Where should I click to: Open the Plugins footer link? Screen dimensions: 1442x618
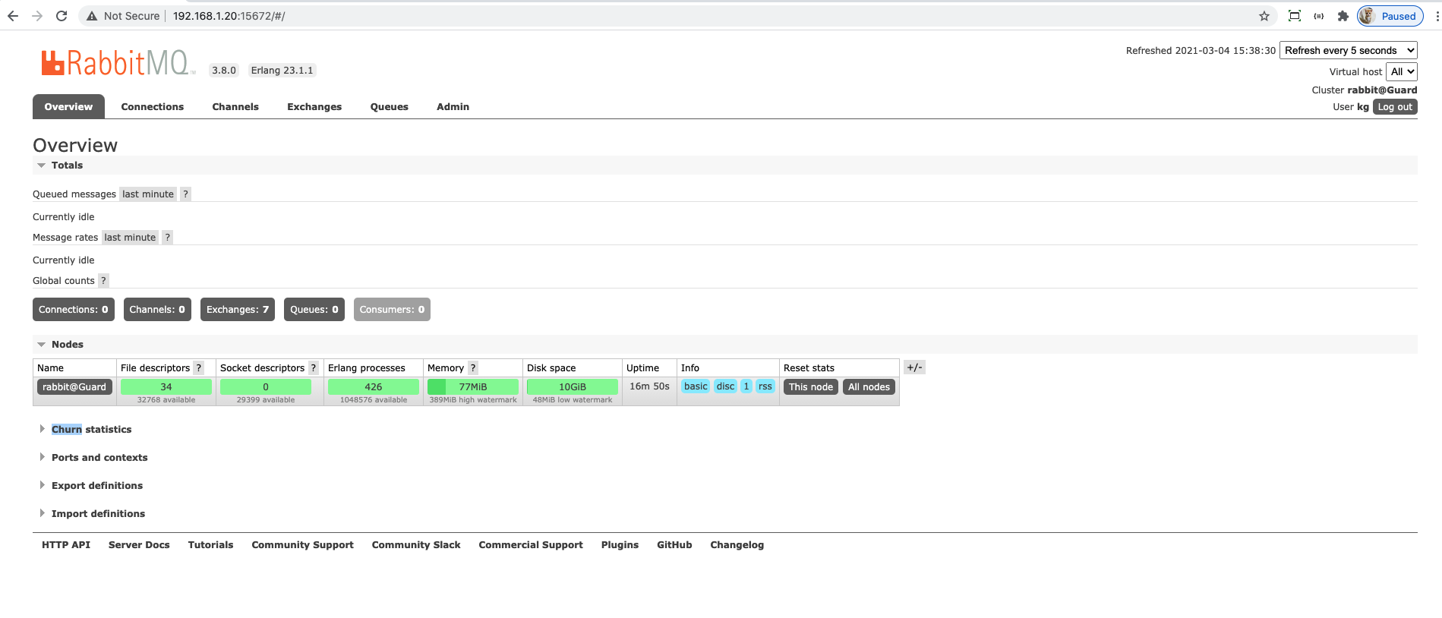click(620, 545)
